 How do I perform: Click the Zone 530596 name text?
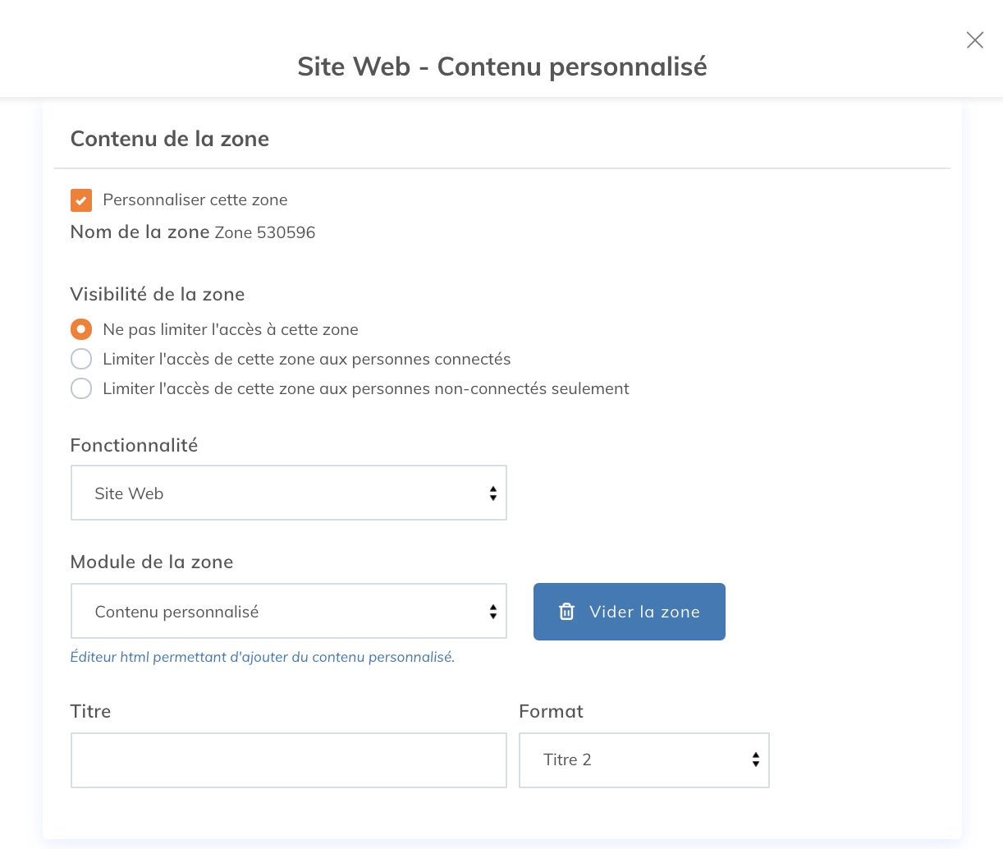tap(264, 232)
